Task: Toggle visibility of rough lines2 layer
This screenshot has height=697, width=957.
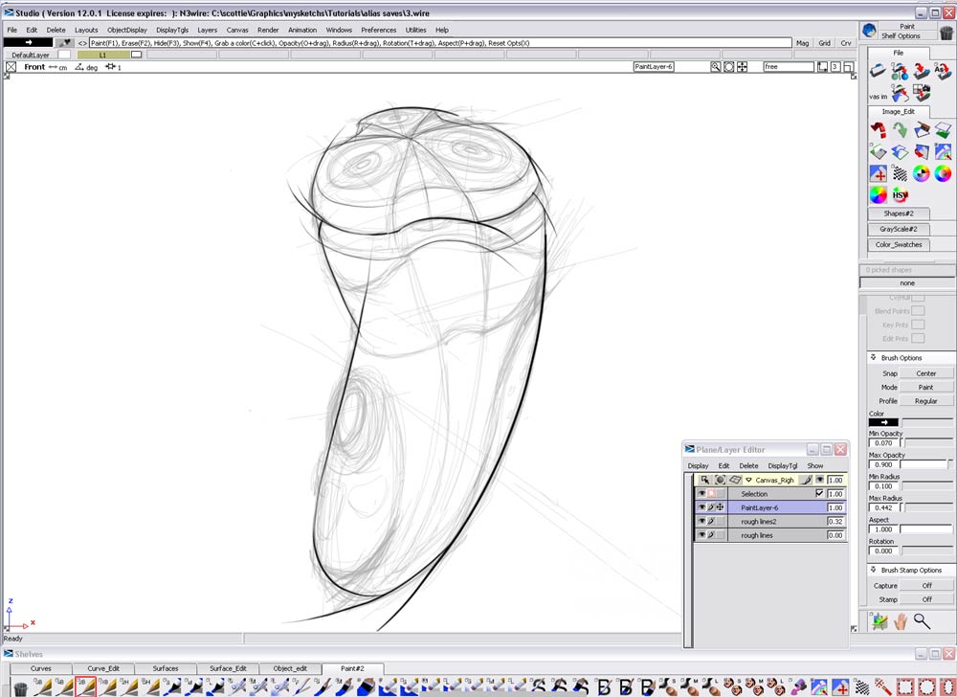Action: (701, 522)
